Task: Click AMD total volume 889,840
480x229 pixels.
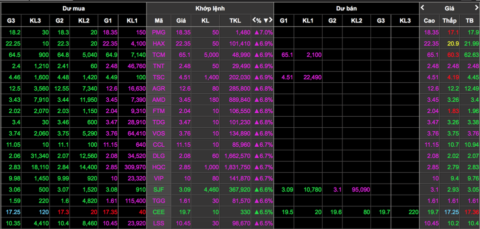Action: [239, 100]
